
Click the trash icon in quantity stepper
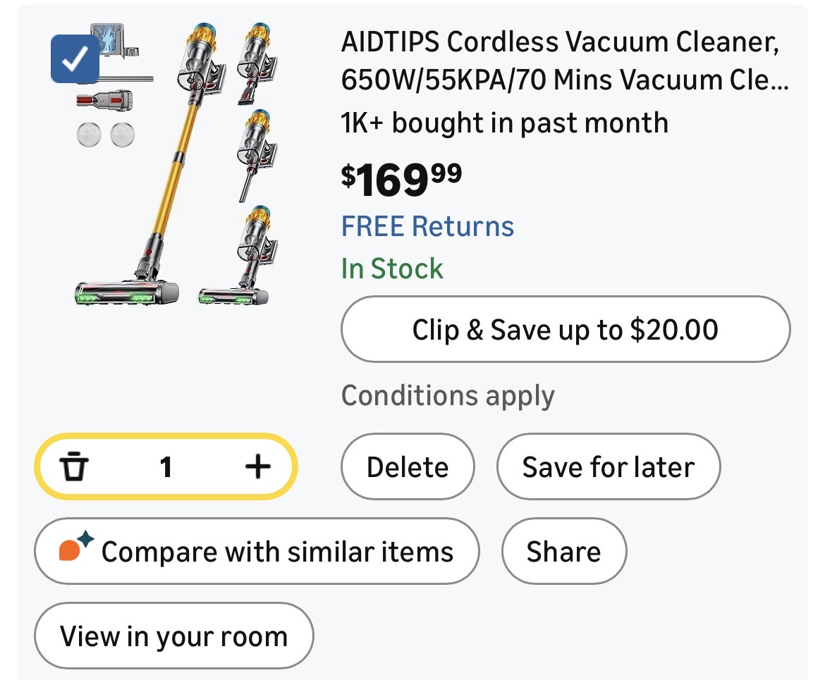tap(73, 466)
